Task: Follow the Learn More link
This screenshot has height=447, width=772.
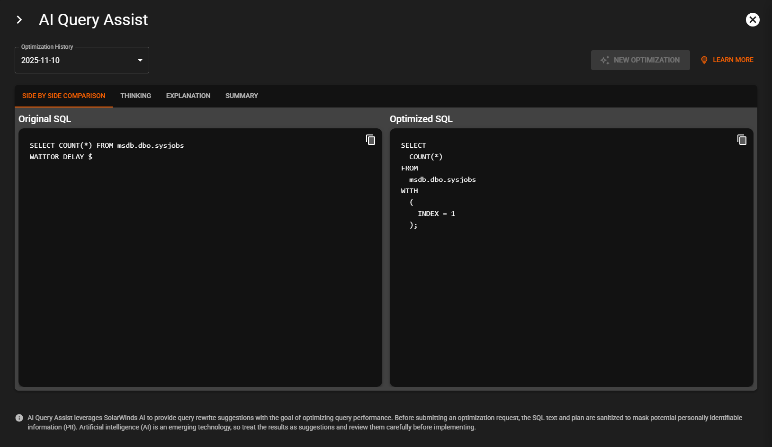Action: click(x=733, y=60)
